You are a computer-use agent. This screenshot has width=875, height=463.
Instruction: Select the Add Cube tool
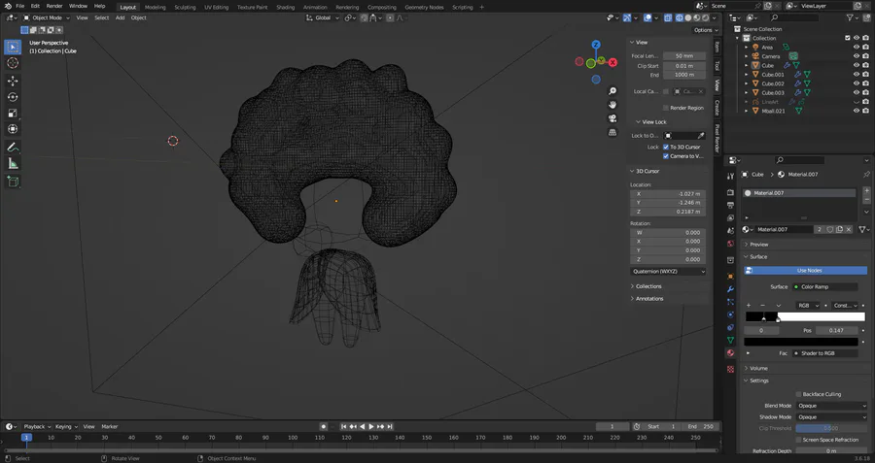13,182
